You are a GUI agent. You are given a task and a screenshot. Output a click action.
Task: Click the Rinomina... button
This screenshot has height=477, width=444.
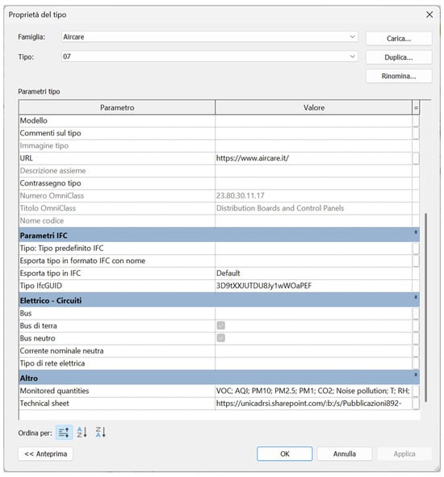click(399, 76)
